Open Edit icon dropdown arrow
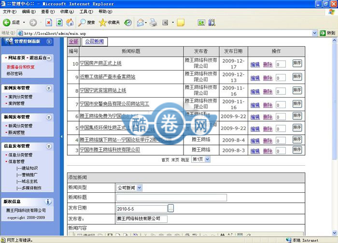 173,22
